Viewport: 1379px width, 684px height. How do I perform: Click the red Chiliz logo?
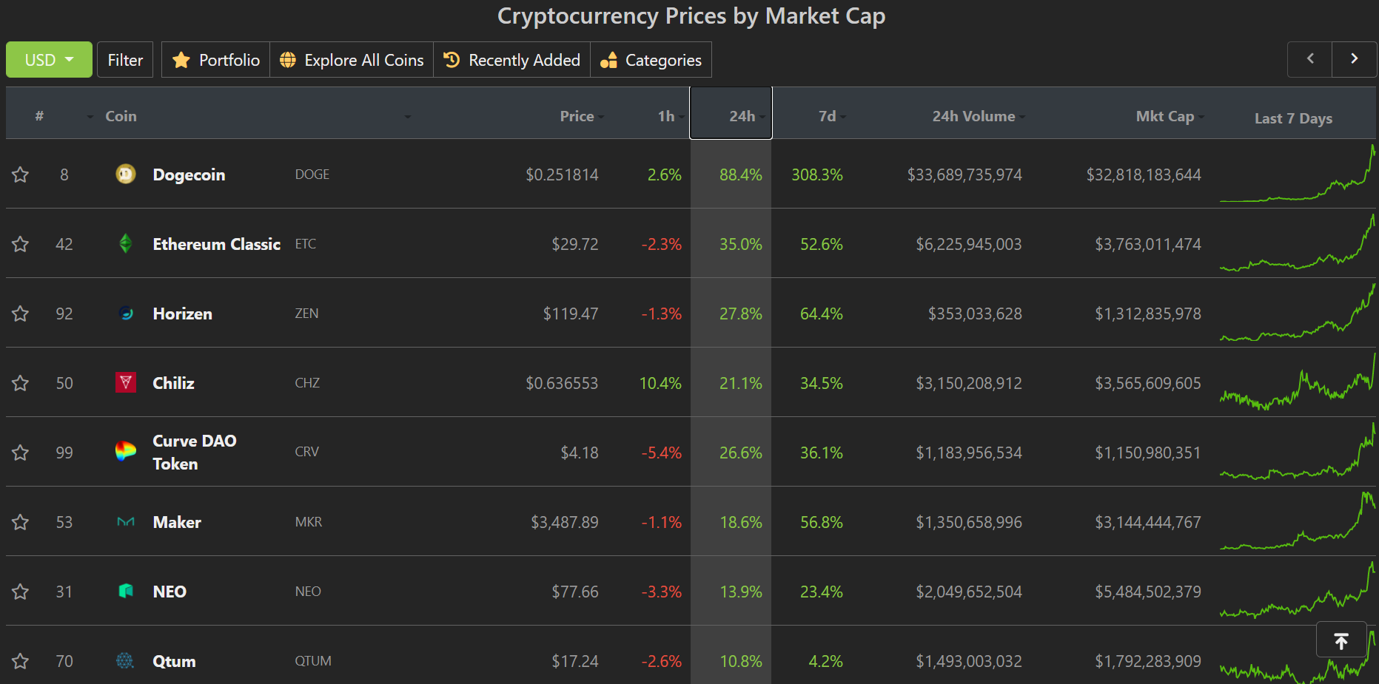[x=126, y=382]
